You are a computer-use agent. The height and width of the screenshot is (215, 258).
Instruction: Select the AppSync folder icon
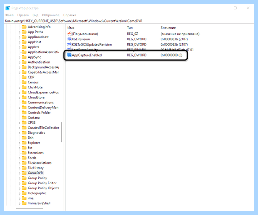click(x=24, y=57)
